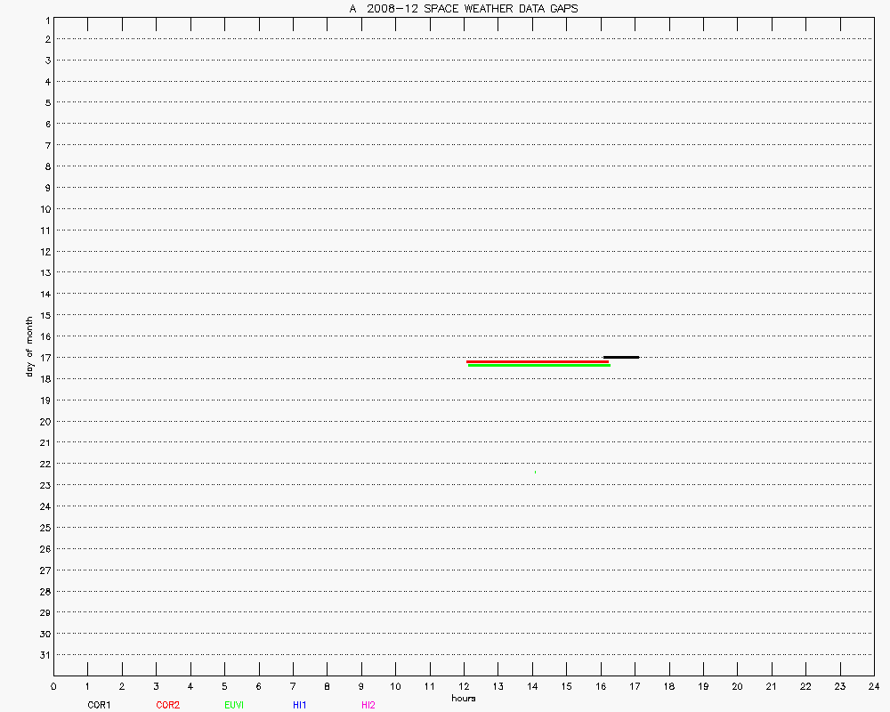This screenshot has width=890, height=712.
Task: Click the hour 12 tick label
Action: click(x=464, y=686)
